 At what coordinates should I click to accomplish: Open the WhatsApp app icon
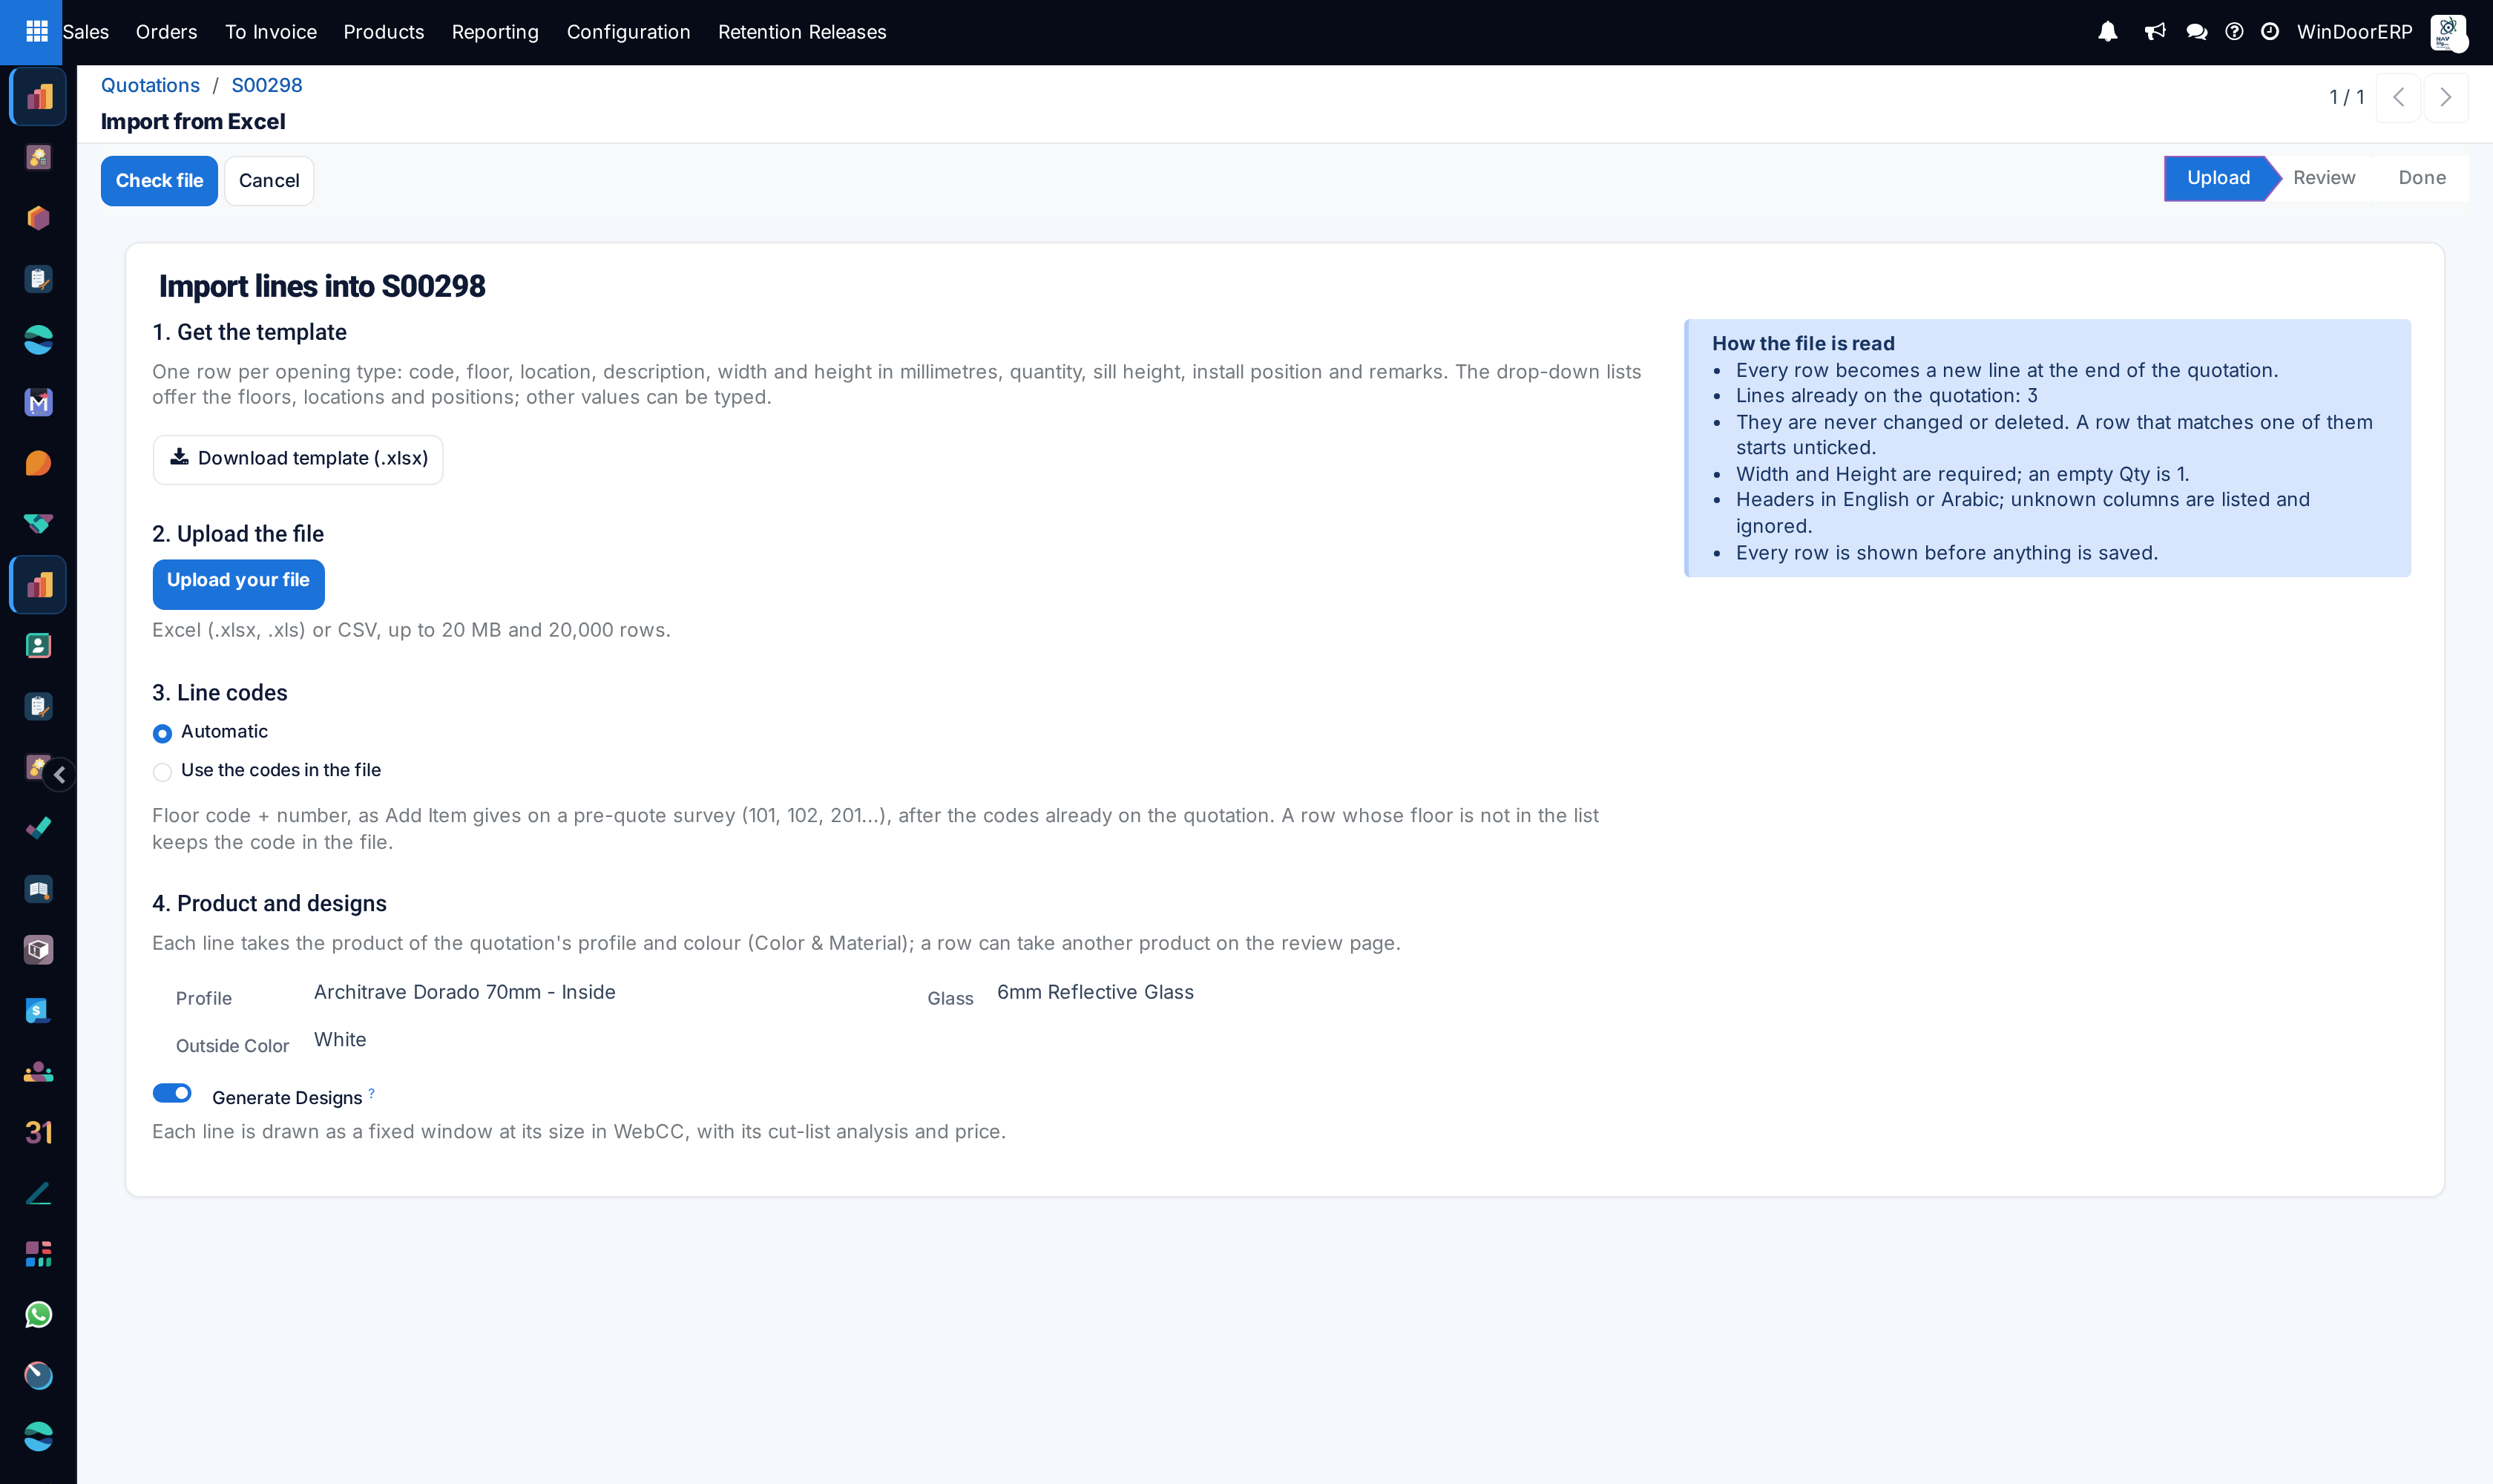(x=38, y=1314)
